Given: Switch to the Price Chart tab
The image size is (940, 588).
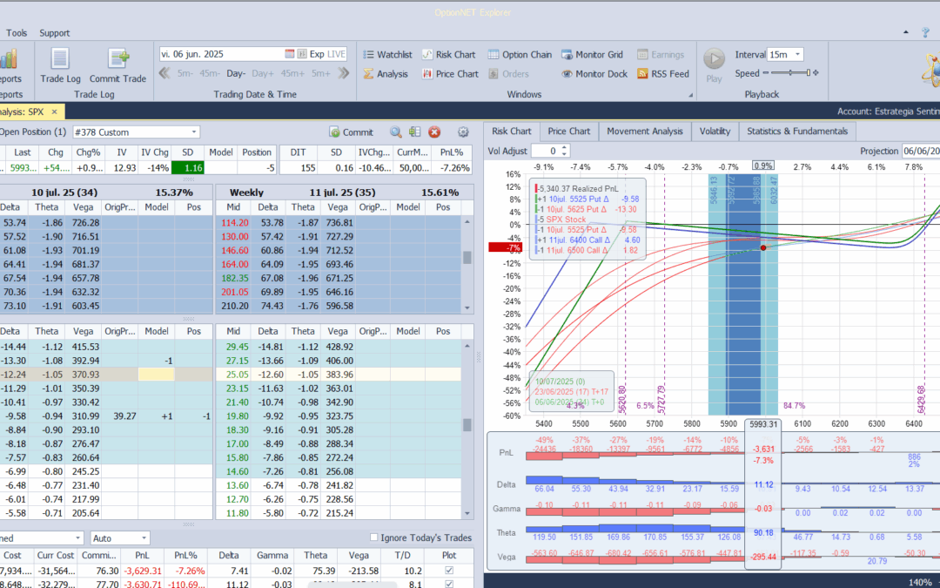Looking at the screenshot, I should tap(569, 132).
